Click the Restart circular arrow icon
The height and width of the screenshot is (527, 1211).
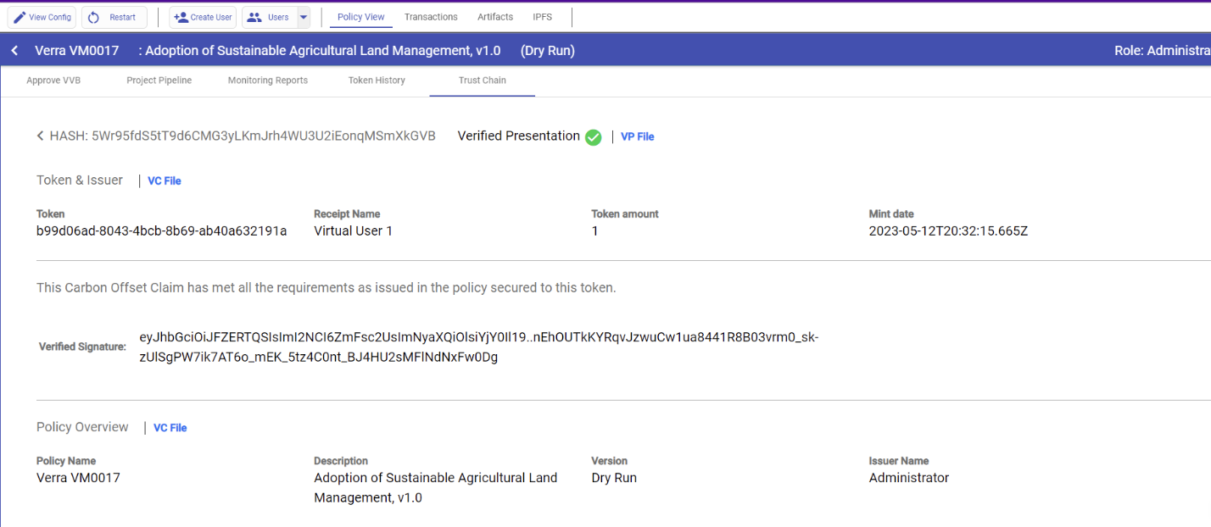pyautogui.click(x=93, y=17)
